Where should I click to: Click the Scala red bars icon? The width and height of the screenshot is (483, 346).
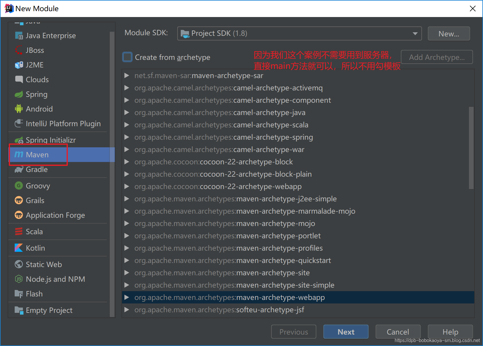click(19, 232)
